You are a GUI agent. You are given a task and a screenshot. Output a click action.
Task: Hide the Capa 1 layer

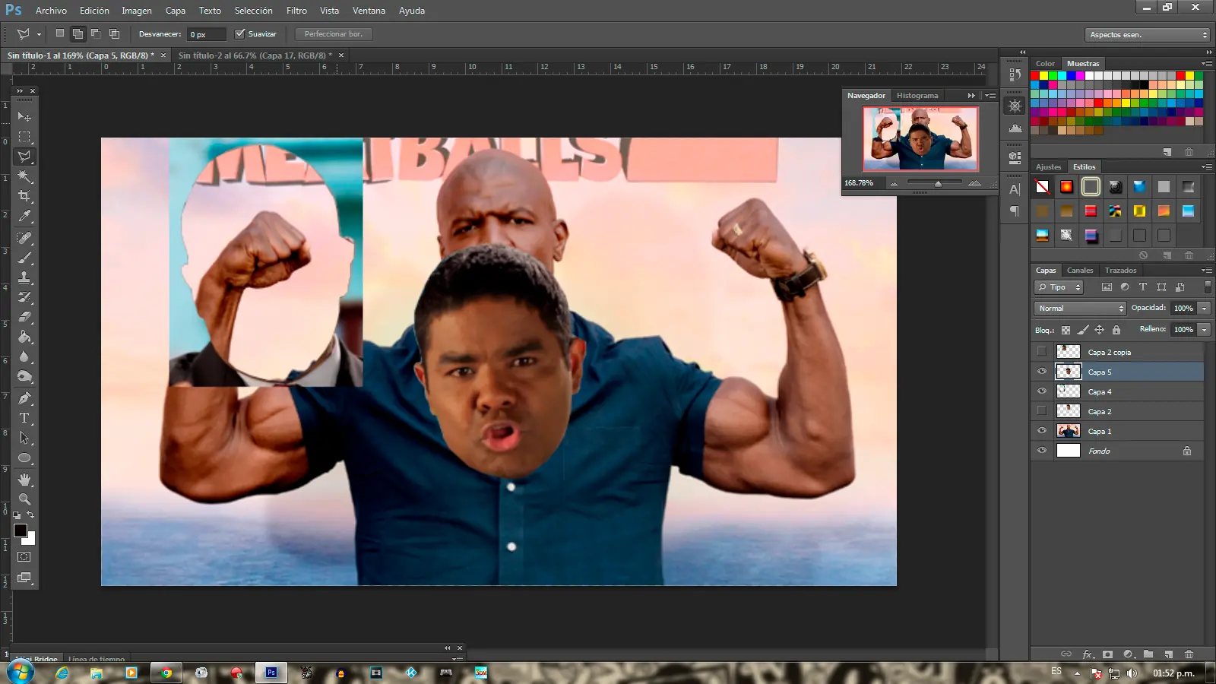tap(1042, 431)
